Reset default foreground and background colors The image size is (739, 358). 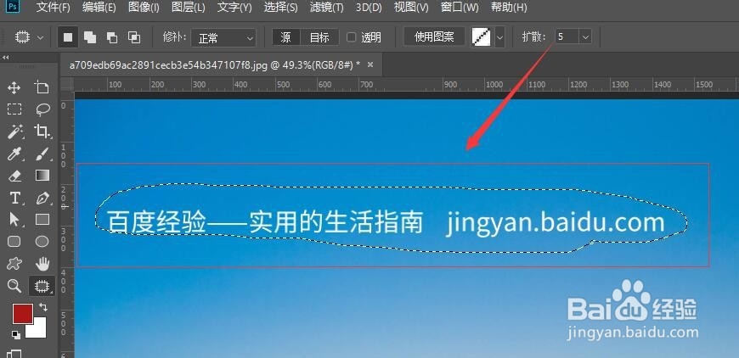click(x=15, y=334)
